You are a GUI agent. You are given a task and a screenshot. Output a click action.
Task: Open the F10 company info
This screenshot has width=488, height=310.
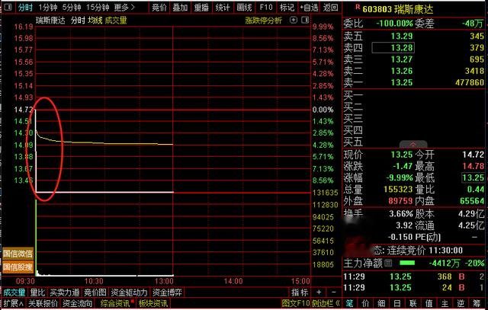pyautogui.click(x=266, y=7)
